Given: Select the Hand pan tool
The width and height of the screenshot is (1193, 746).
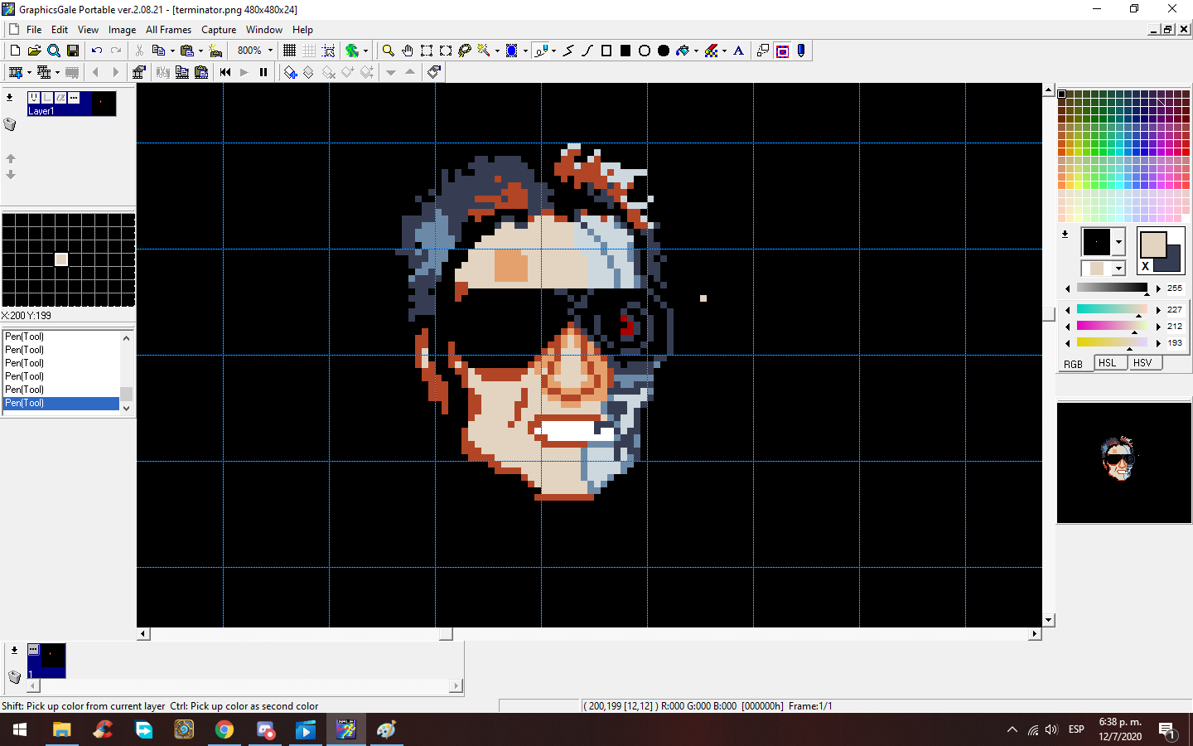Looking at the screenshot, I should click(x=408, y=51).
